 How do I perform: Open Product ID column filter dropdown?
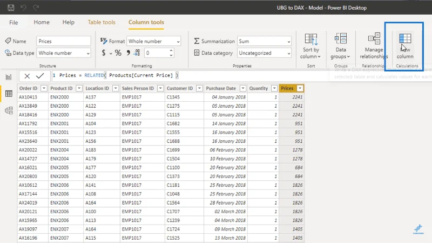click(79, 88)
